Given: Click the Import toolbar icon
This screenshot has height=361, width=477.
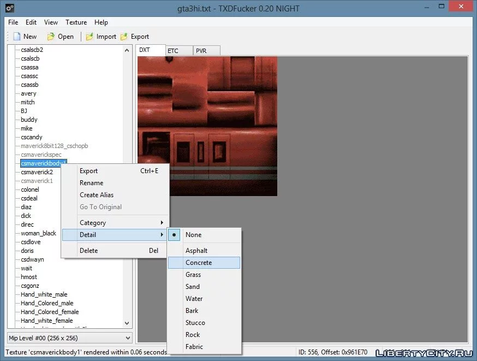Looking at the screenshot, I should pos(90,37).
